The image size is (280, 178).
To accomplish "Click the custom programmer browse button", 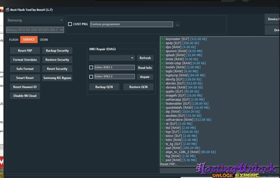I will pos(178,25).
